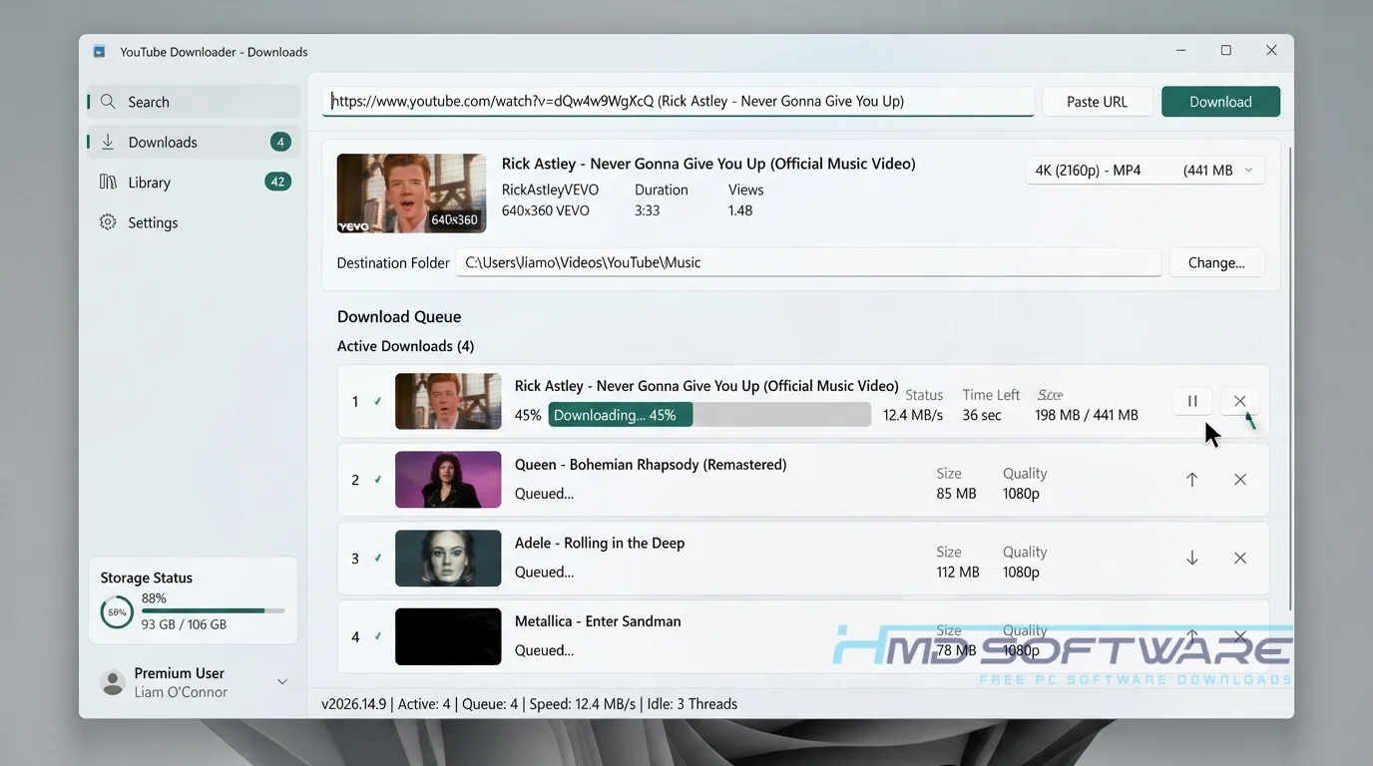This screenshot has width=1373, height=766.
Task: Click the Metallica - Enter Sandman thumbnail
Action: (x=448, y=636)
